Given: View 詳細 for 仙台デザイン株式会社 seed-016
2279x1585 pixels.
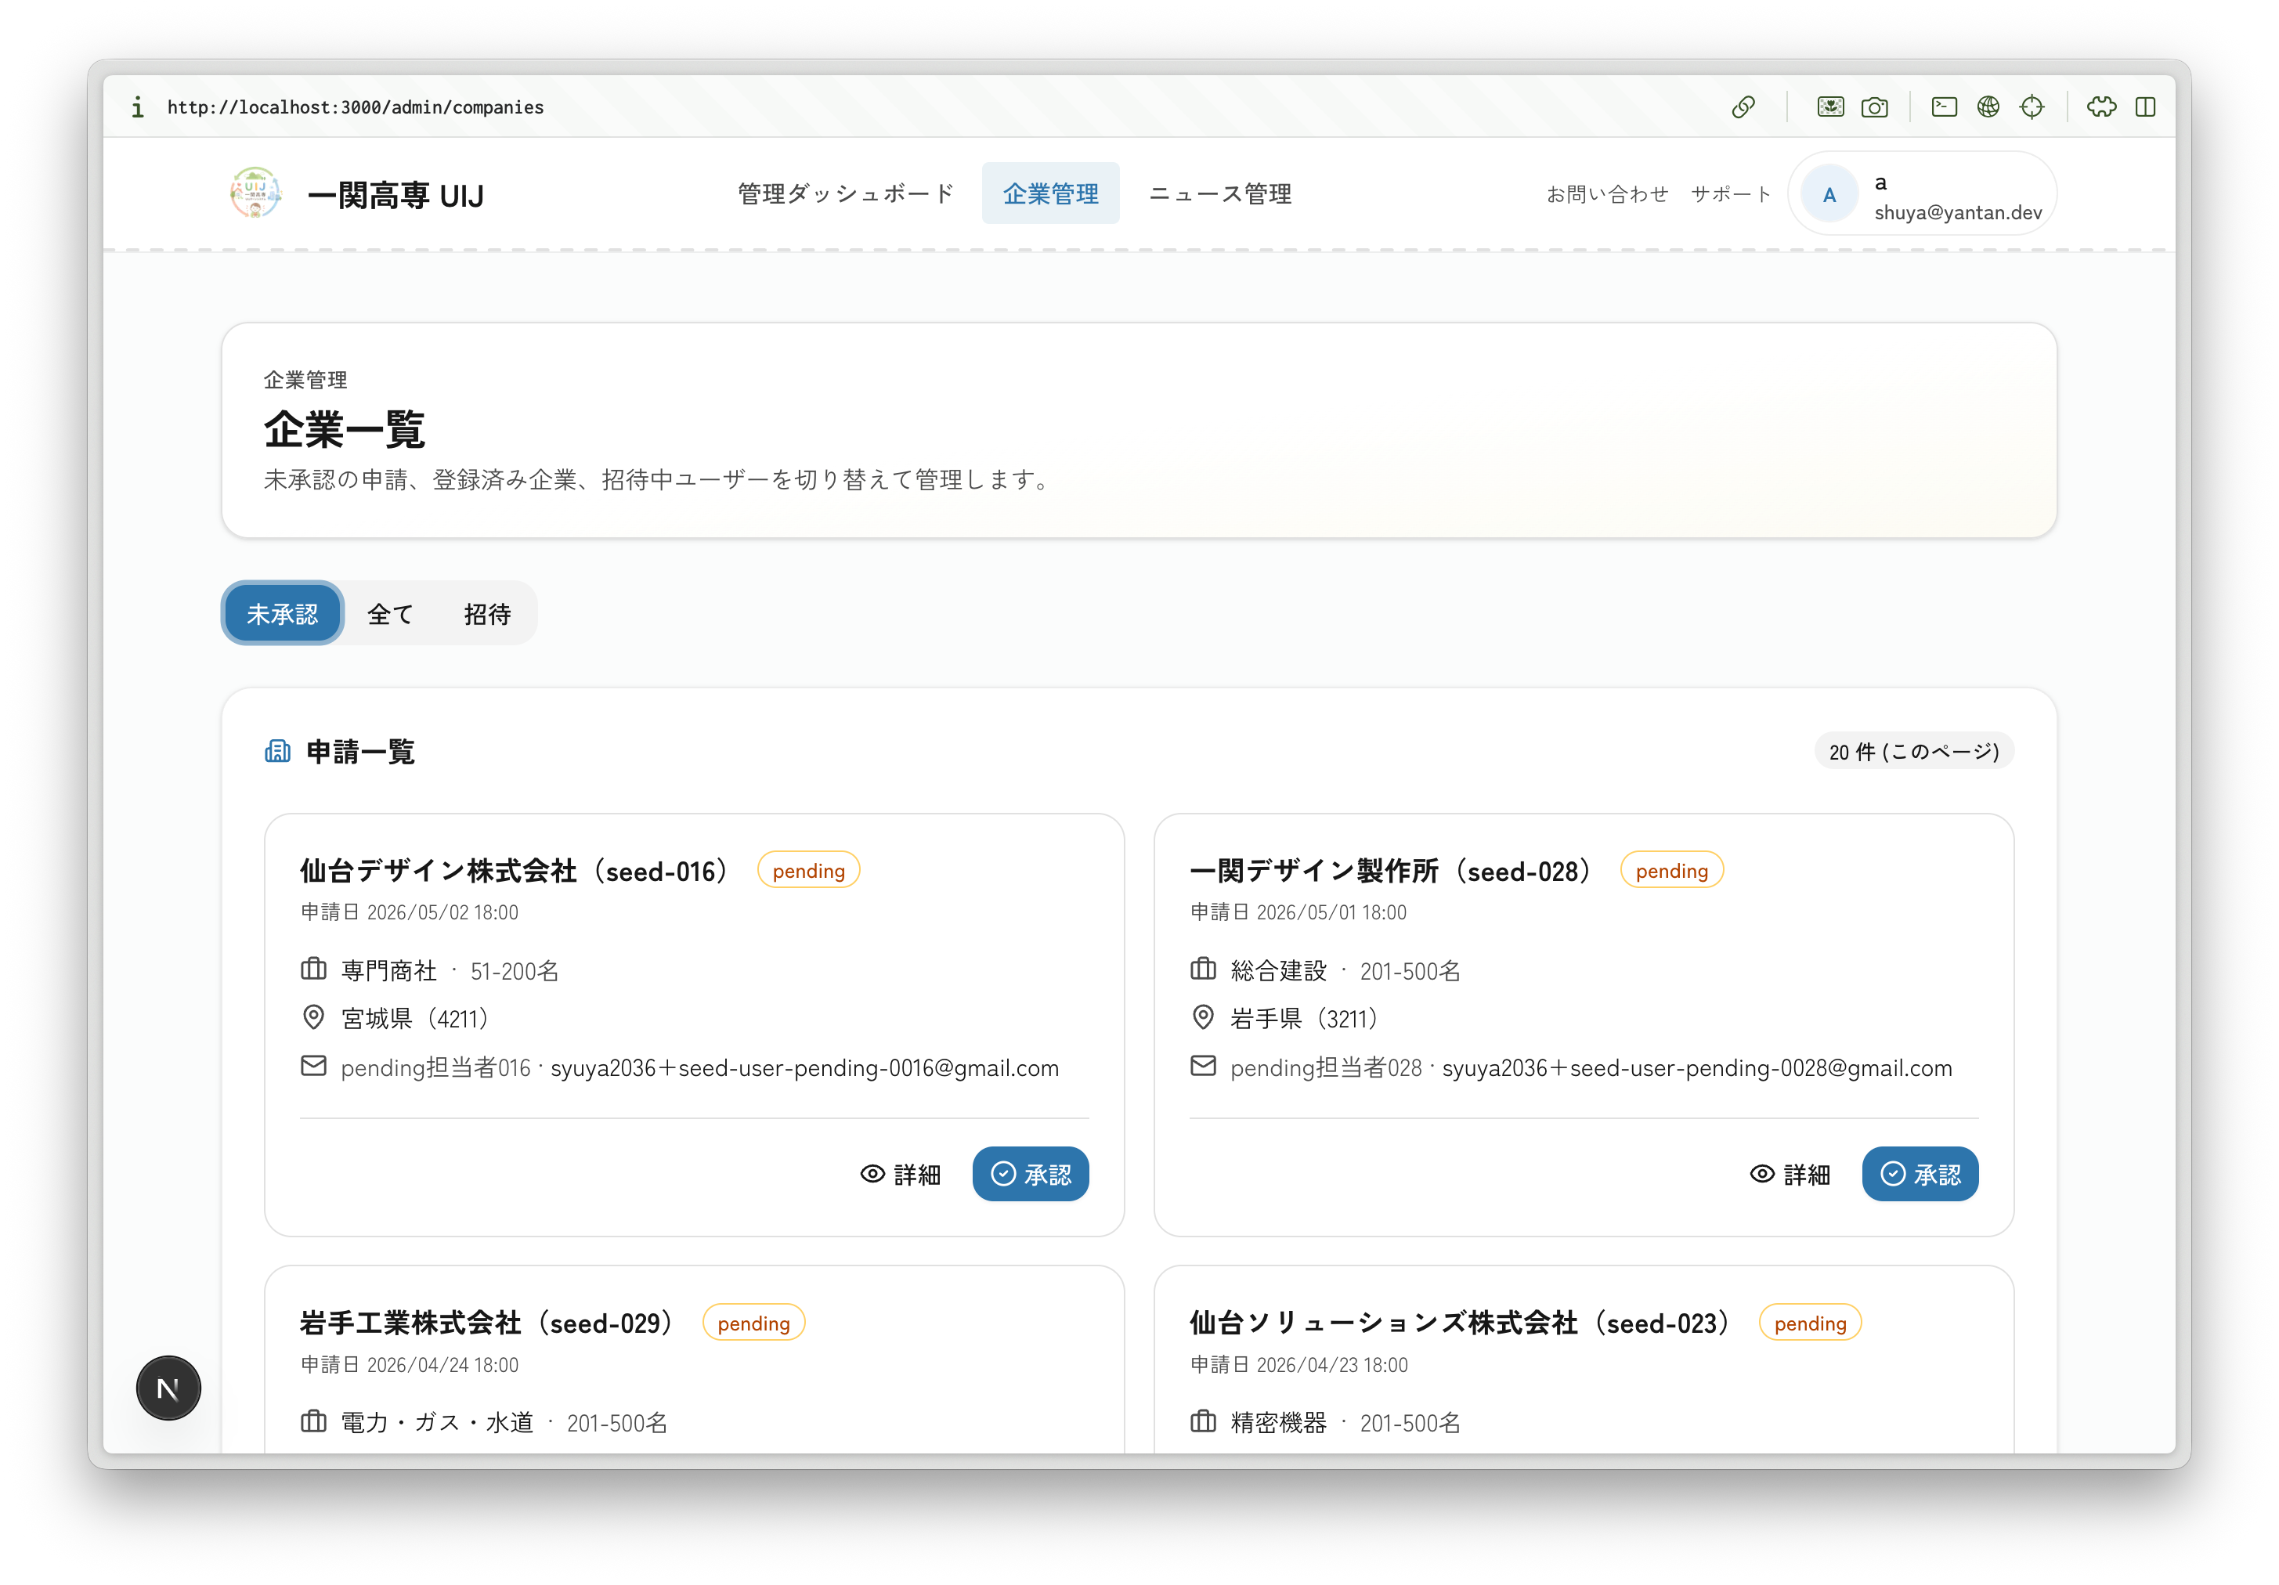Looking at the screenshot, I should [901, 1174].
